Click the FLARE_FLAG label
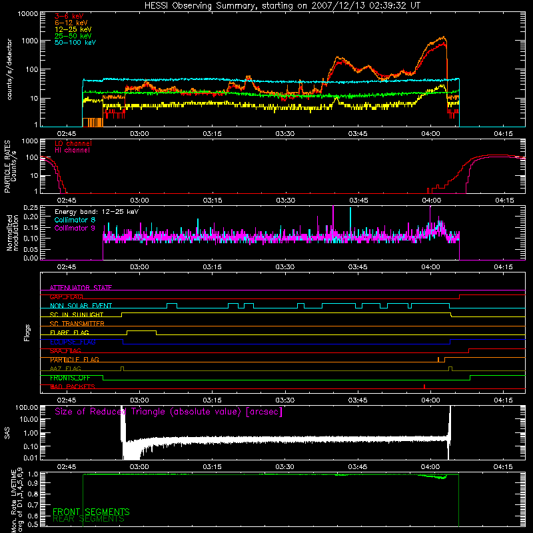The width and height of the screenshot is (533, 533). coord(69,332)
